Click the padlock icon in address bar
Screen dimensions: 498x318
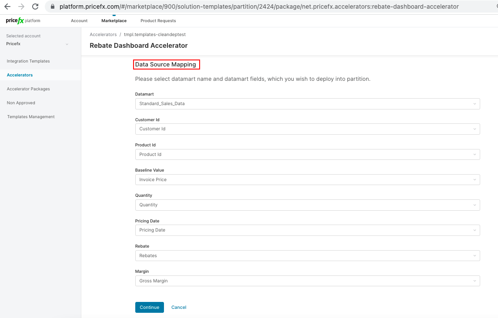pyautogui.click(x=53, y=7)
